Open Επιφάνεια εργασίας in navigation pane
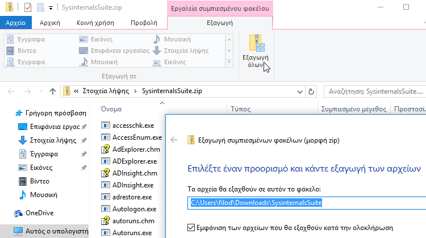Screen dimensions: 426x238 [x=50, y=127]
